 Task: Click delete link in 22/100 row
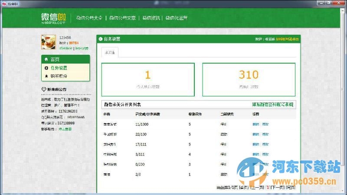[x=255, y=134]
